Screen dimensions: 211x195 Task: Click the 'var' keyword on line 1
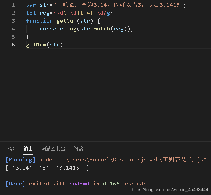tap(31, 5)
